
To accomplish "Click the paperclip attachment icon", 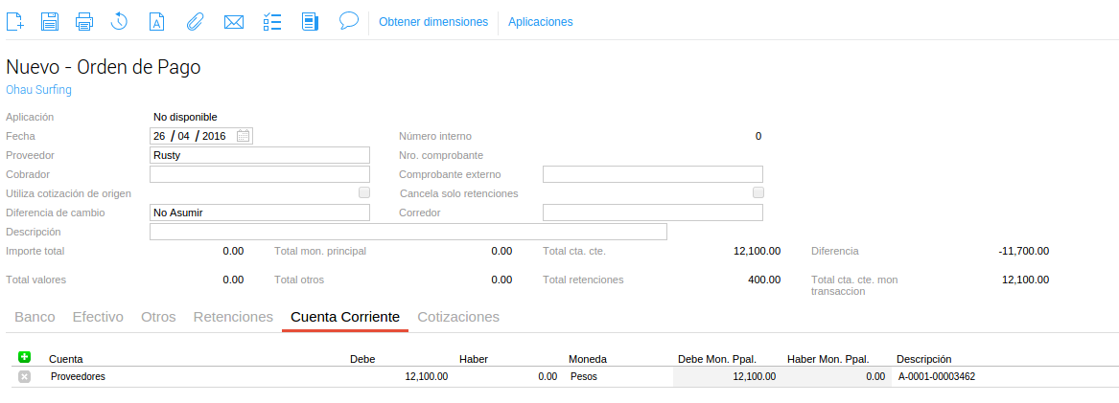I will pos(195,21).
